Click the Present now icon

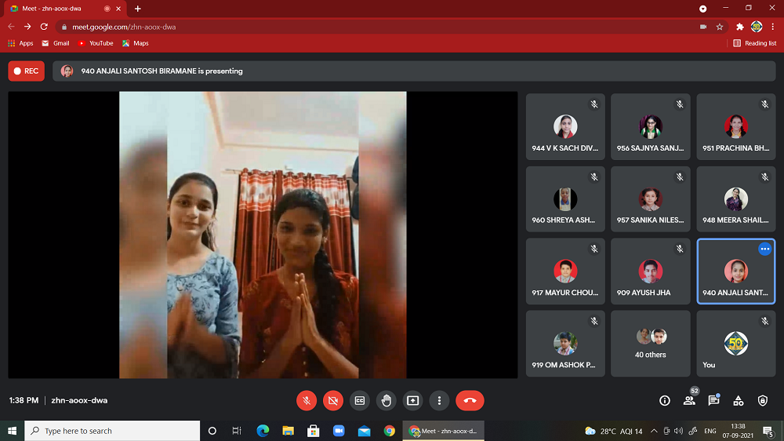[413, 400]
